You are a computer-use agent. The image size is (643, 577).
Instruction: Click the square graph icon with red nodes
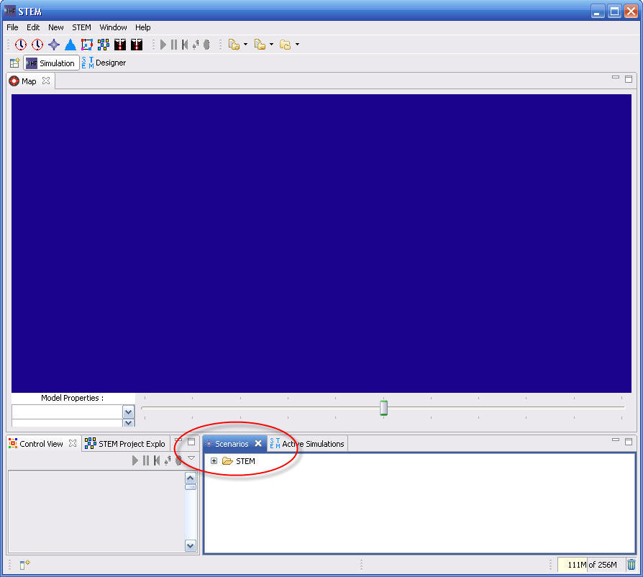pos(87,45)
